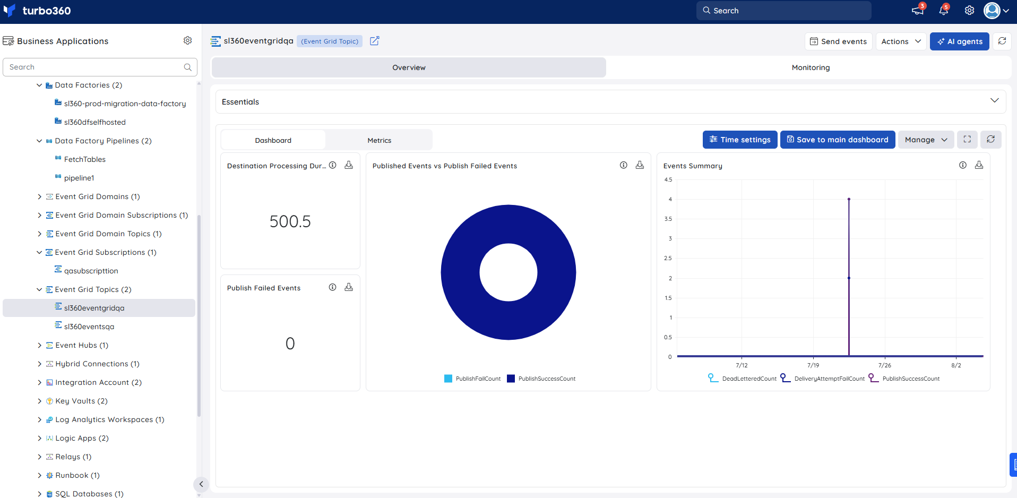Open the Manage dropdown
Image resolution: width=1017 pixels, height=498 pixels.
coord(926,140)
